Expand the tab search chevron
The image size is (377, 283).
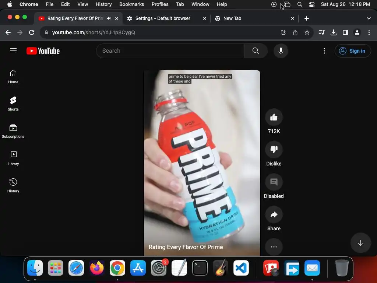(369, 18)
